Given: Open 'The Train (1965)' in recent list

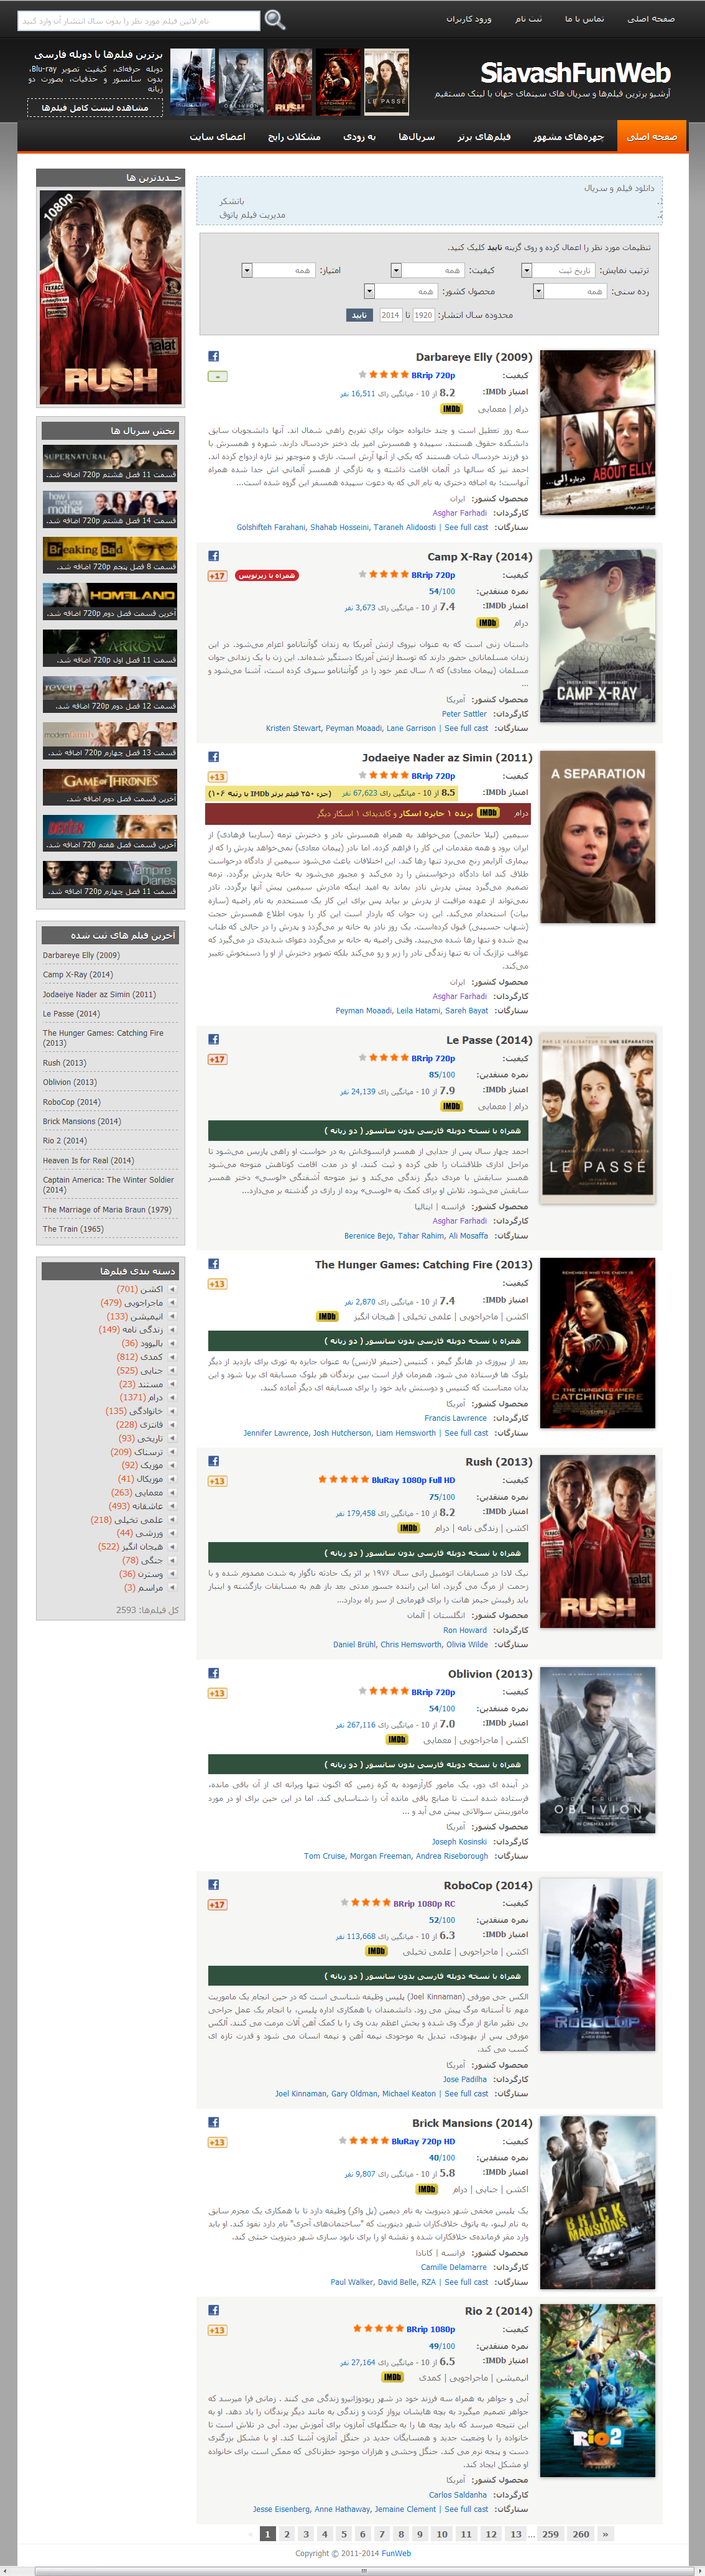Looking at the screenshot, I should (x=73, y=1228).
